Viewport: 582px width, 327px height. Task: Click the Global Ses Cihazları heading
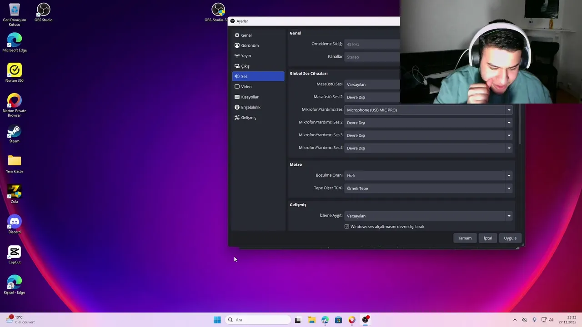pyautogui.click(x=309, y=73)
